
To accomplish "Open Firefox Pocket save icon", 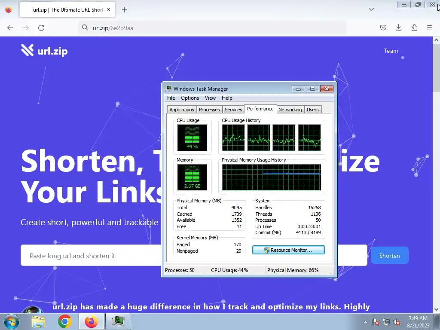I will pos(383,27).
